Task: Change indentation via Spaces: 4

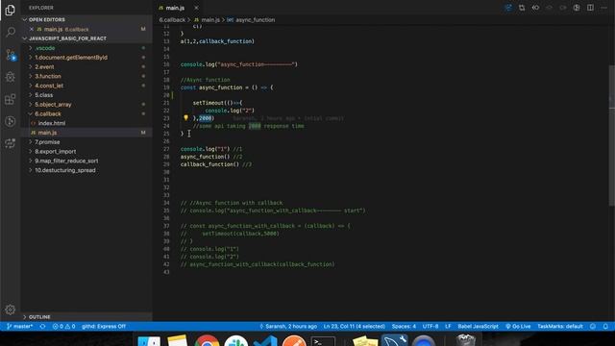Action: 404,327
